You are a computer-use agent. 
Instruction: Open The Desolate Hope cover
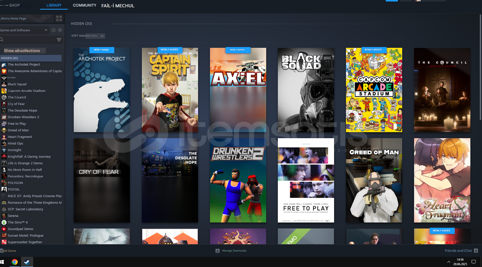(170, 180)
